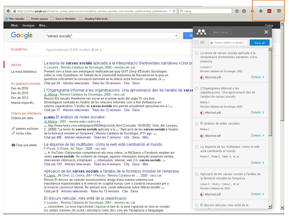Go to the browser home page icon
290x217 pixels.
261,11
